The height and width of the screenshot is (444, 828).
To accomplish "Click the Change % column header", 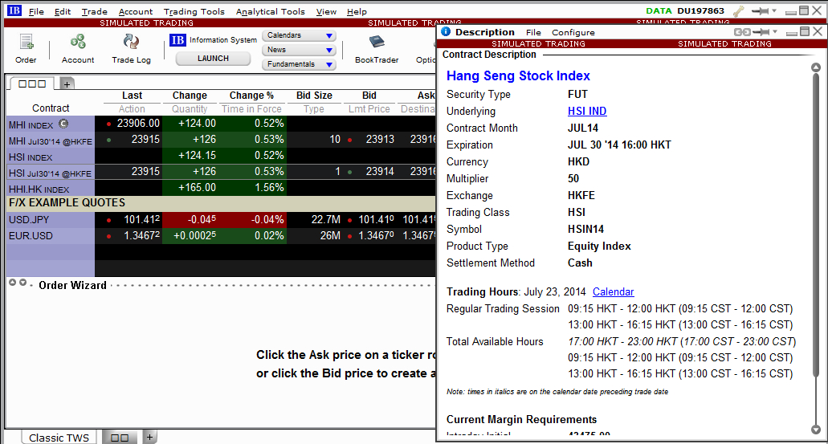I will (251, 96).
